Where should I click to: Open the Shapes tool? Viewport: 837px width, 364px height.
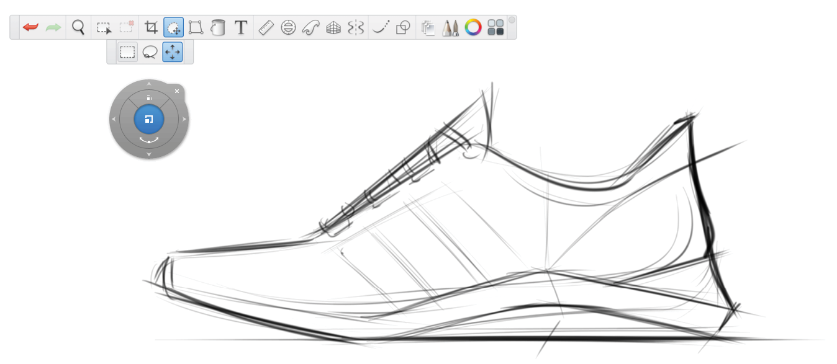(402, 27)
